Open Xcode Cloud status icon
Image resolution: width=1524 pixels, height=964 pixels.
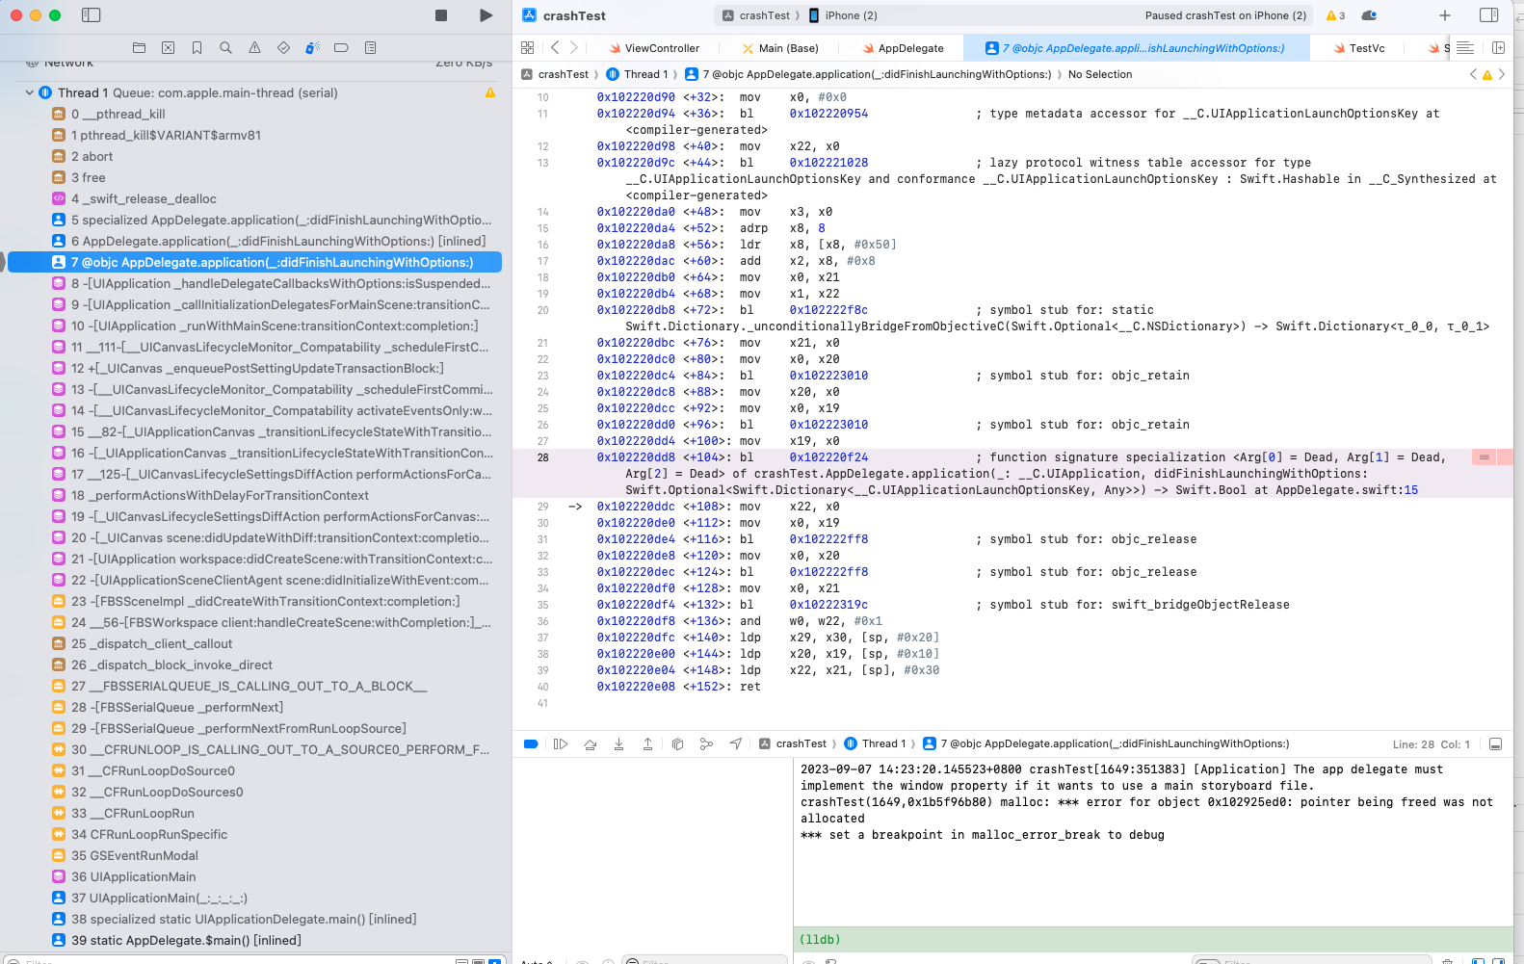[1369, 15]
